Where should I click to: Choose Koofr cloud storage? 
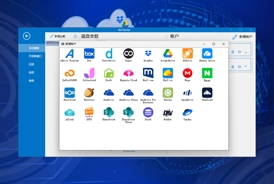109,75
